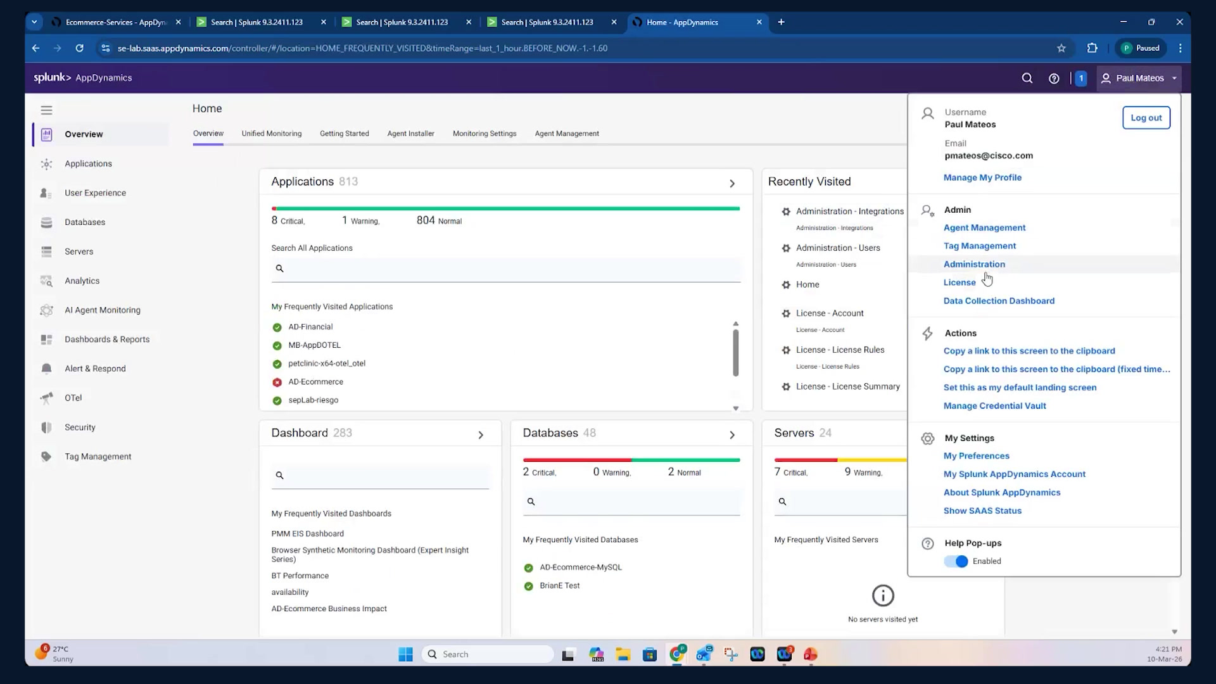Bookmark this page with star icon
Image resolution: width=1216 pixels, height=684 pixels.
pyautogui.click(x=1061, y=48)
